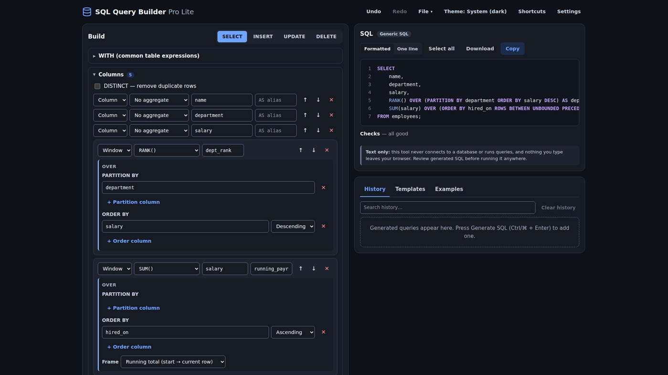Screen dimensions: 668x375
Task: Move the salary column row down
Action: click(318, 131)
